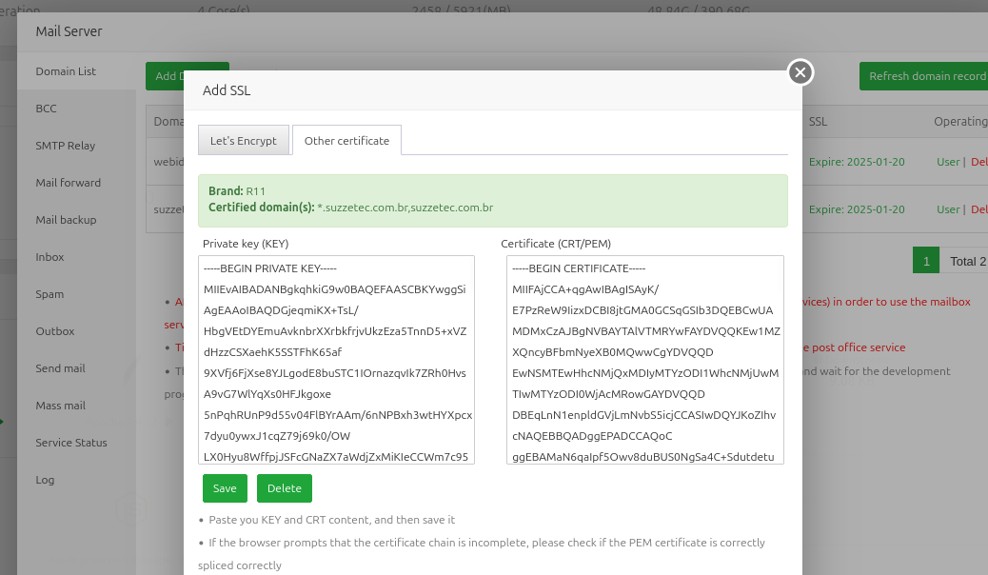Open the Mail backup page
Image resolution: width=988 pixels, height=575 pixels.
[66, 220]
